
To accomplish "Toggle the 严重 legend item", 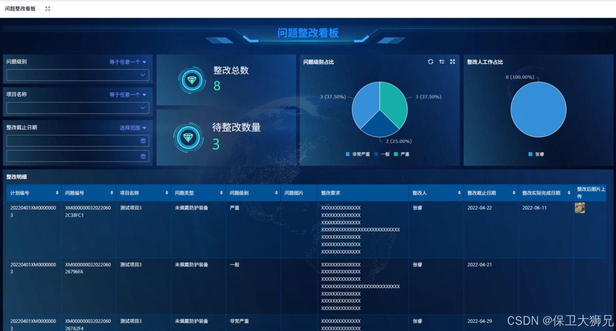I will pyautogui.click(x=401, y=154).
